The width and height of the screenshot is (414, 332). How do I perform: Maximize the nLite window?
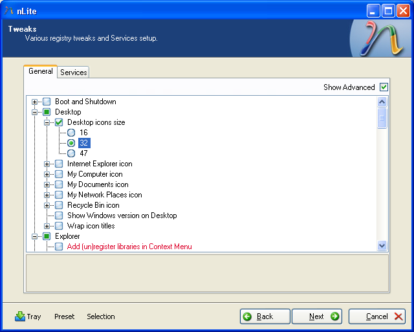pos(388,11)
